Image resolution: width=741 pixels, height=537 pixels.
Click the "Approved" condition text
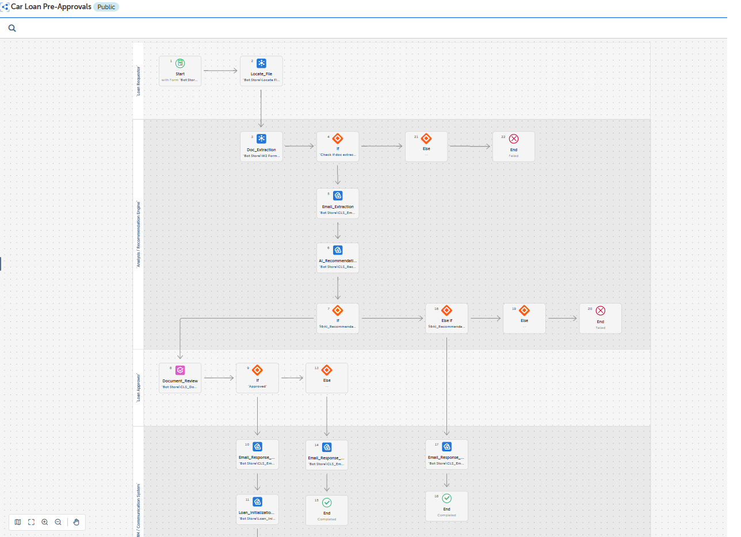point(257,386)
